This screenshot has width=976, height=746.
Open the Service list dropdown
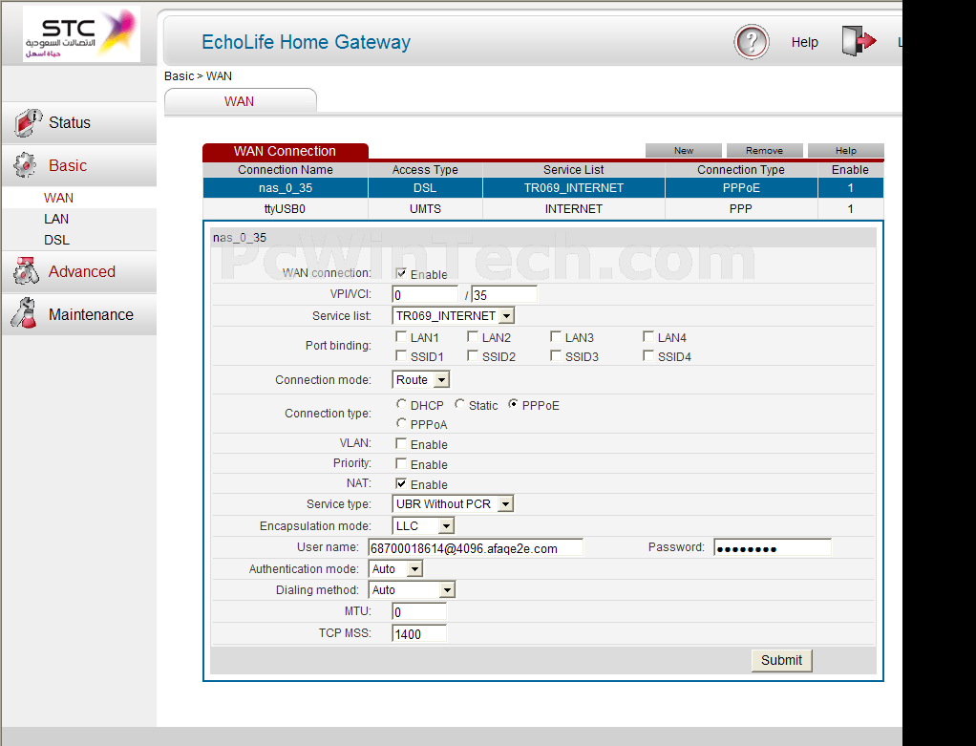[453, 316]
